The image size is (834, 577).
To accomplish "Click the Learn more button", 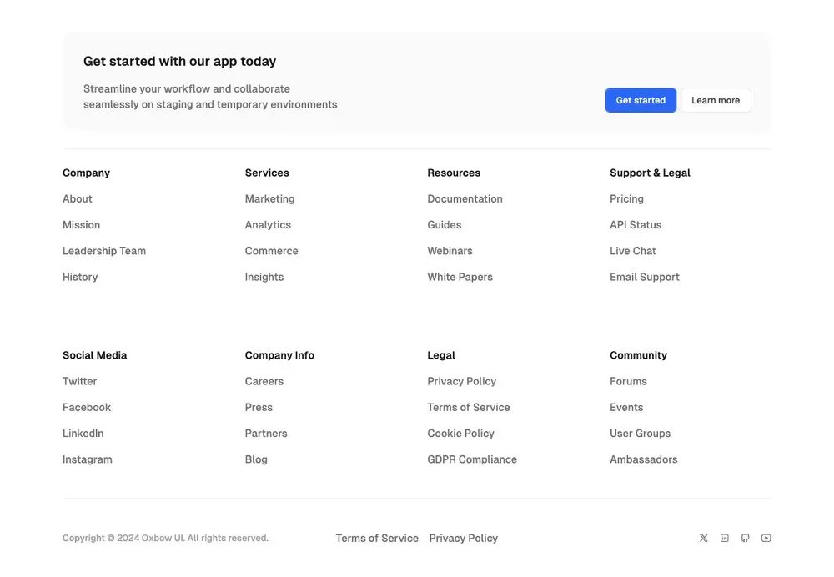I will coord(716,100).
